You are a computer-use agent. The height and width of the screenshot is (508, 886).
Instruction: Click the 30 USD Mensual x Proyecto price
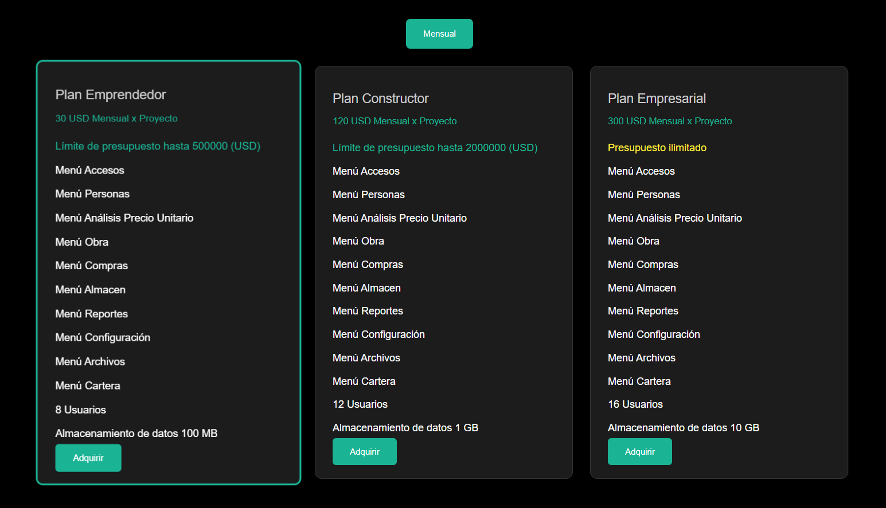click(x=116, y=119)
